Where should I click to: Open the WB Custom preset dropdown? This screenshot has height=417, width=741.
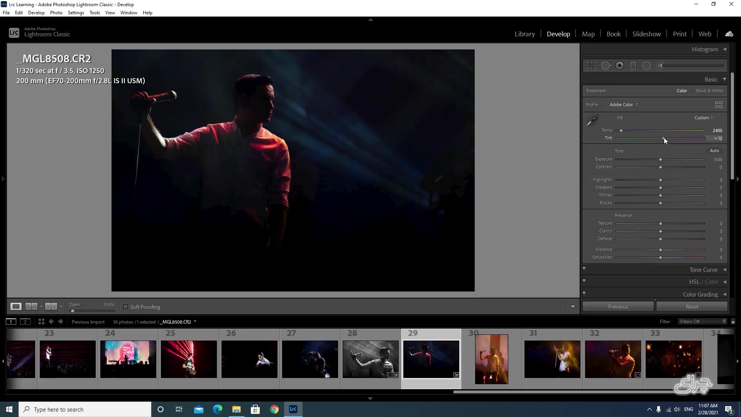704,118
